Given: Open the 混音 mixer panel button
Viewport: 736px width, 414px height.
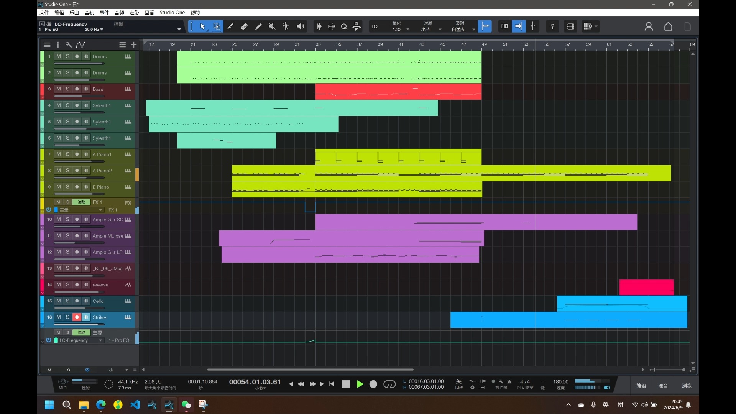Looking at the screenshot, I should 663,386.
